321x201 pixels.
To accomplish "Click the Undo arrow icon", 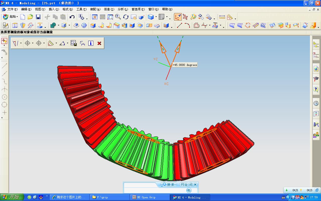I will pos(72,17).
